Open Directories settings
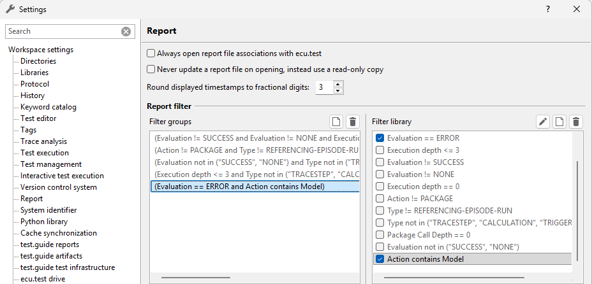Screen dimensions: 592x284 pyautogui.click(x=38, y=61)
